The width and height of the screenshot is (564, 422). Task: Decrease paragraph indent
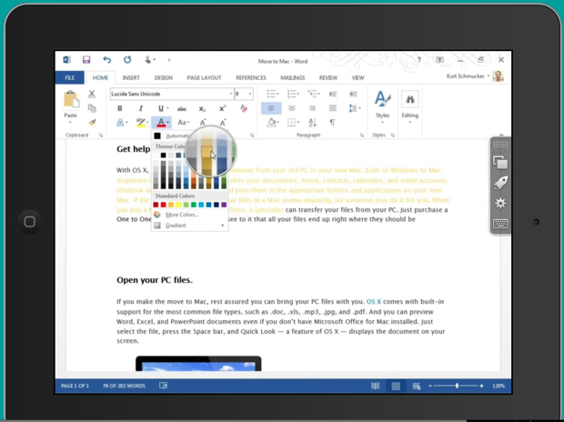coord(333,94)
